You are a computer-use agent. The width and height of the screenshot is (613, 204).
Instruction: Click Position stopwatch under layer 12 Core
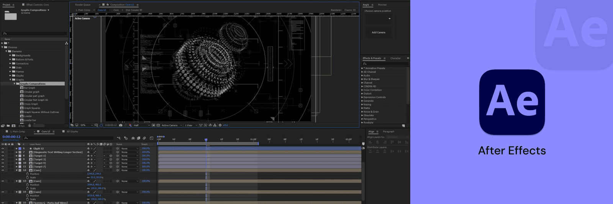[28, 174]
